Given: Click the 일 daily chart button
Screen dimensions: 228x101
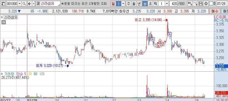Looking at the screenshot, I should 113,4.
